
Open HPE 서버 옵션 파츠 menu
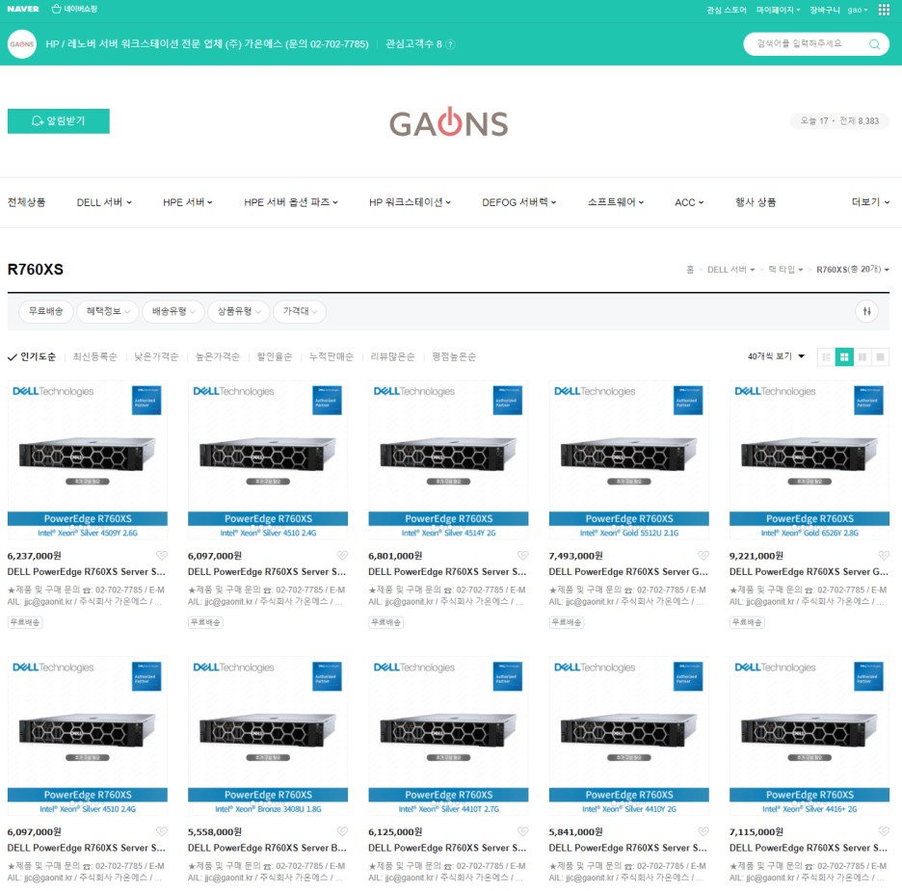coord(291,202)
